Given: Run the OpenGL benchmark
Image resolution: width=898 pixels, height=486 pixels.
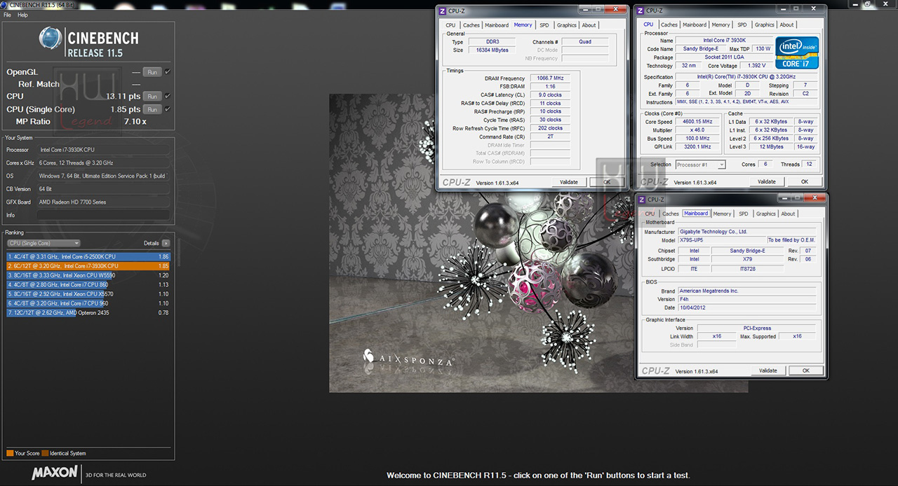Looking at the screenshot, I should [x=152, y=72].
